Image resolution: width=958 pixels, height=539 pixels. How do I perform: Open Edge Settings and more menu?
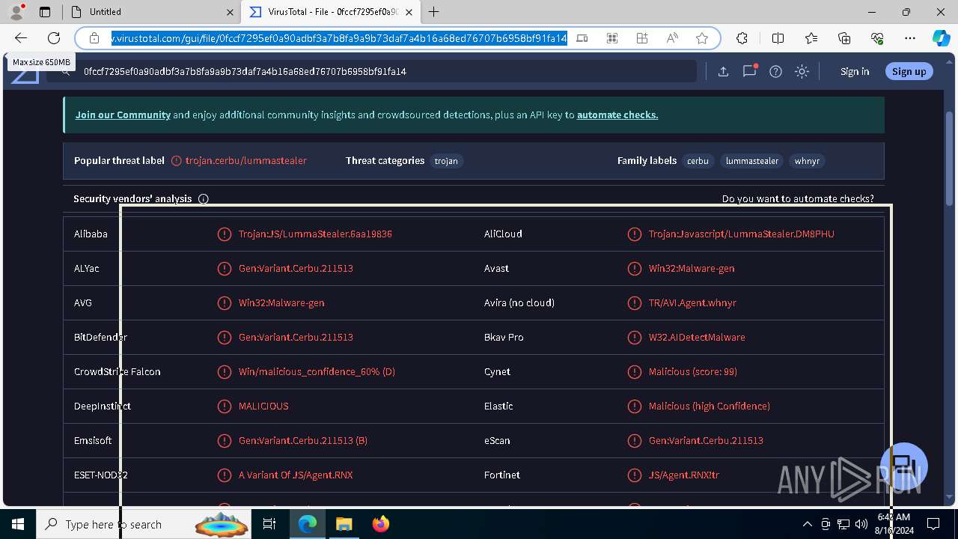point(910,38)
